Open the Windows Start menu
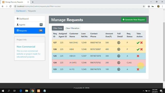Image resolution: width=165 pixels, height=93 pixels. point(3,91)
